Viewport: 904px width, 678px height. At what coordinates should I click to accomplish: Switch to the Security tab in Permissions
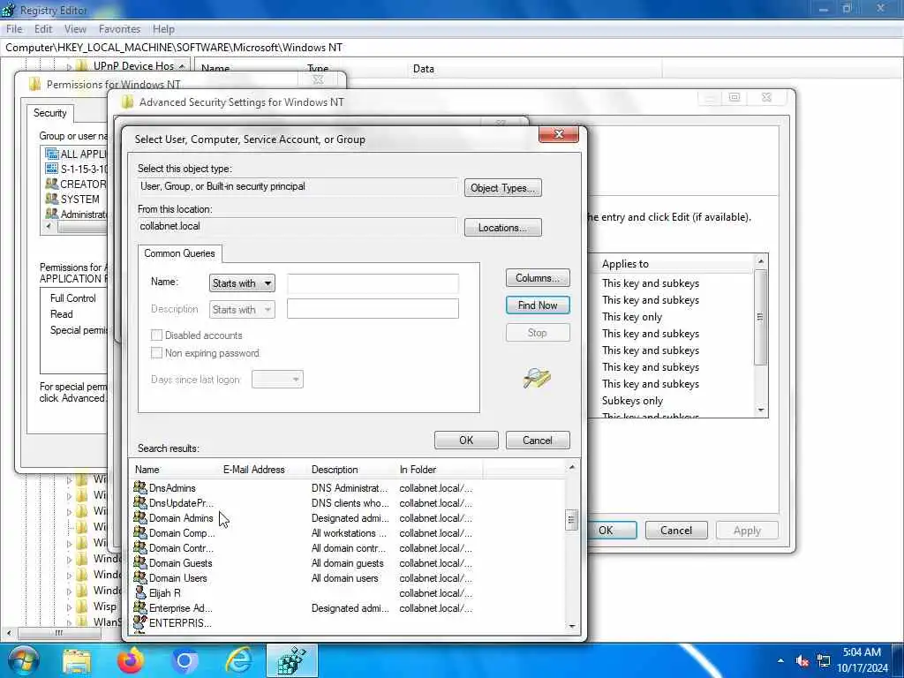(50, 113)
